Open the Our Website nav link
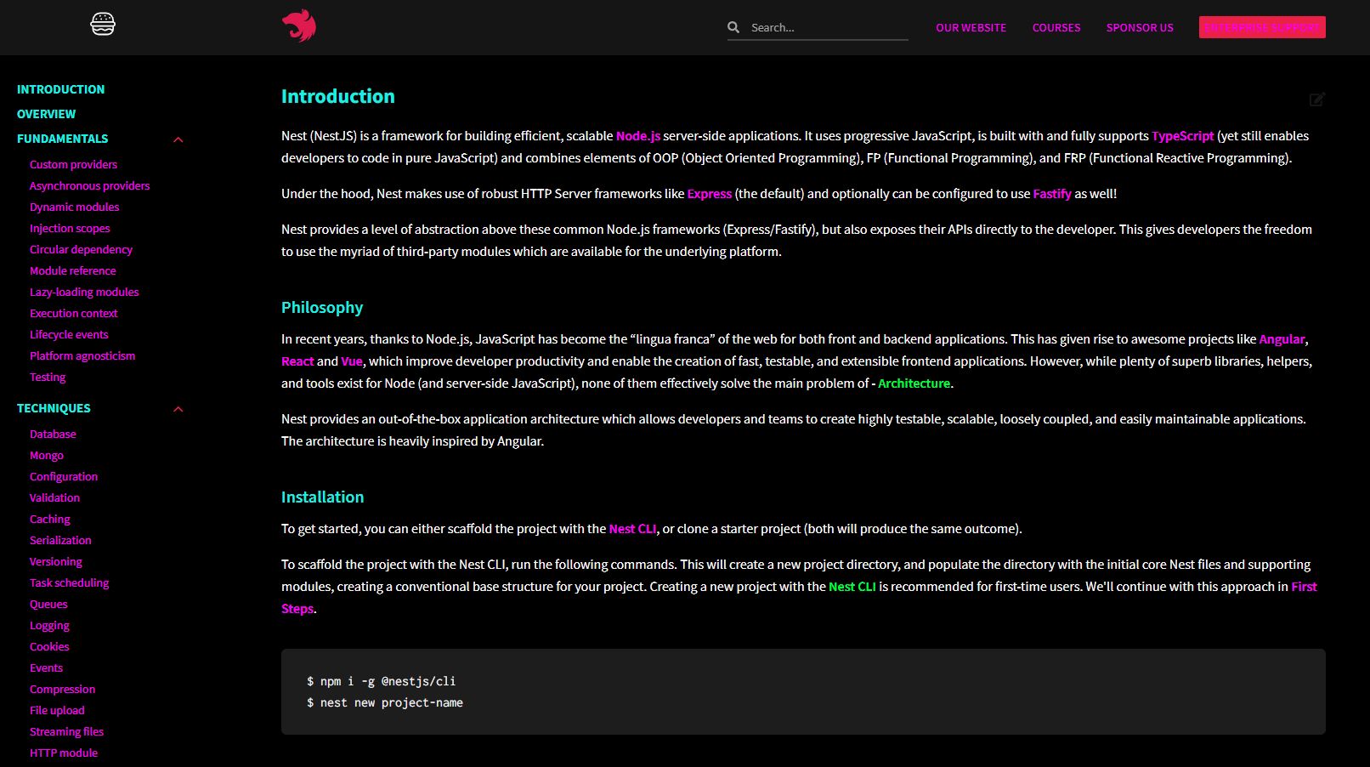Image resolution: width=1370 pixels, height=767 pixels. click(971, 28)
